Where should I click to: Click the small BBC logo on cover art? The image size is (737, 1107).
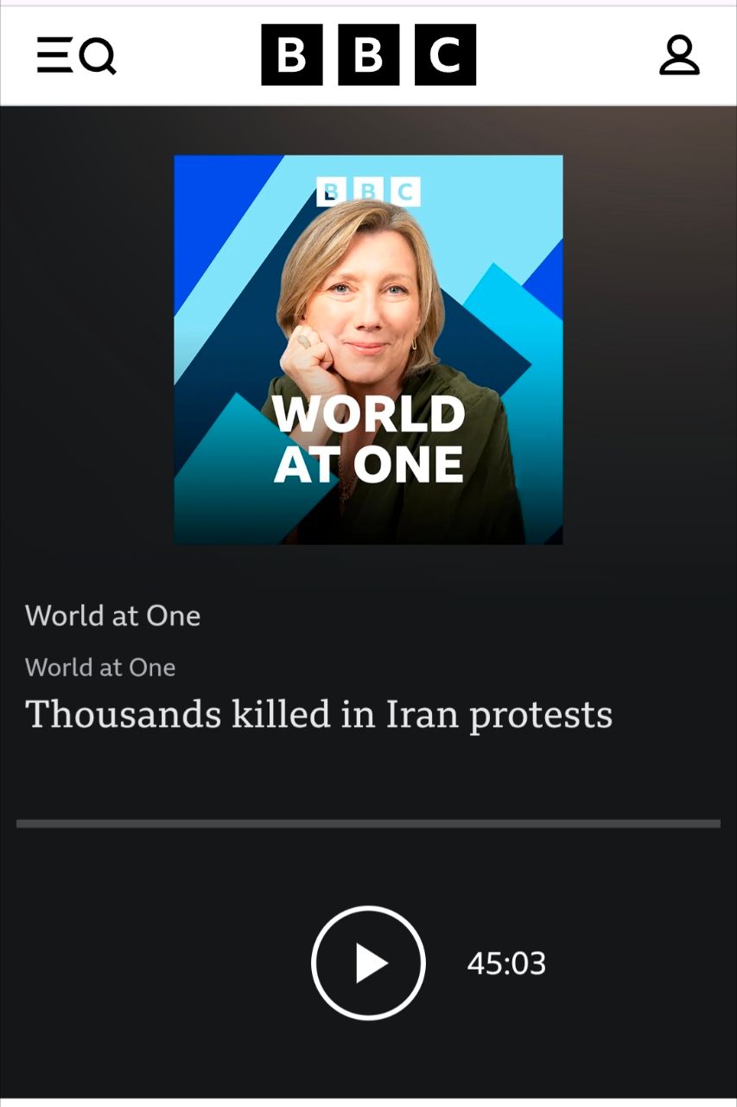click(x=369, y=191)
